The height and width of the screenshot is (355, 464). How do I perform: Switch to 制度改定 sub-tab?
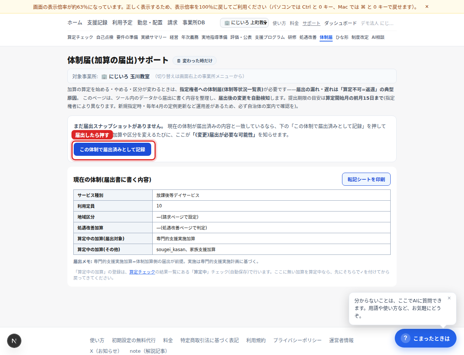tap(360, 37)
